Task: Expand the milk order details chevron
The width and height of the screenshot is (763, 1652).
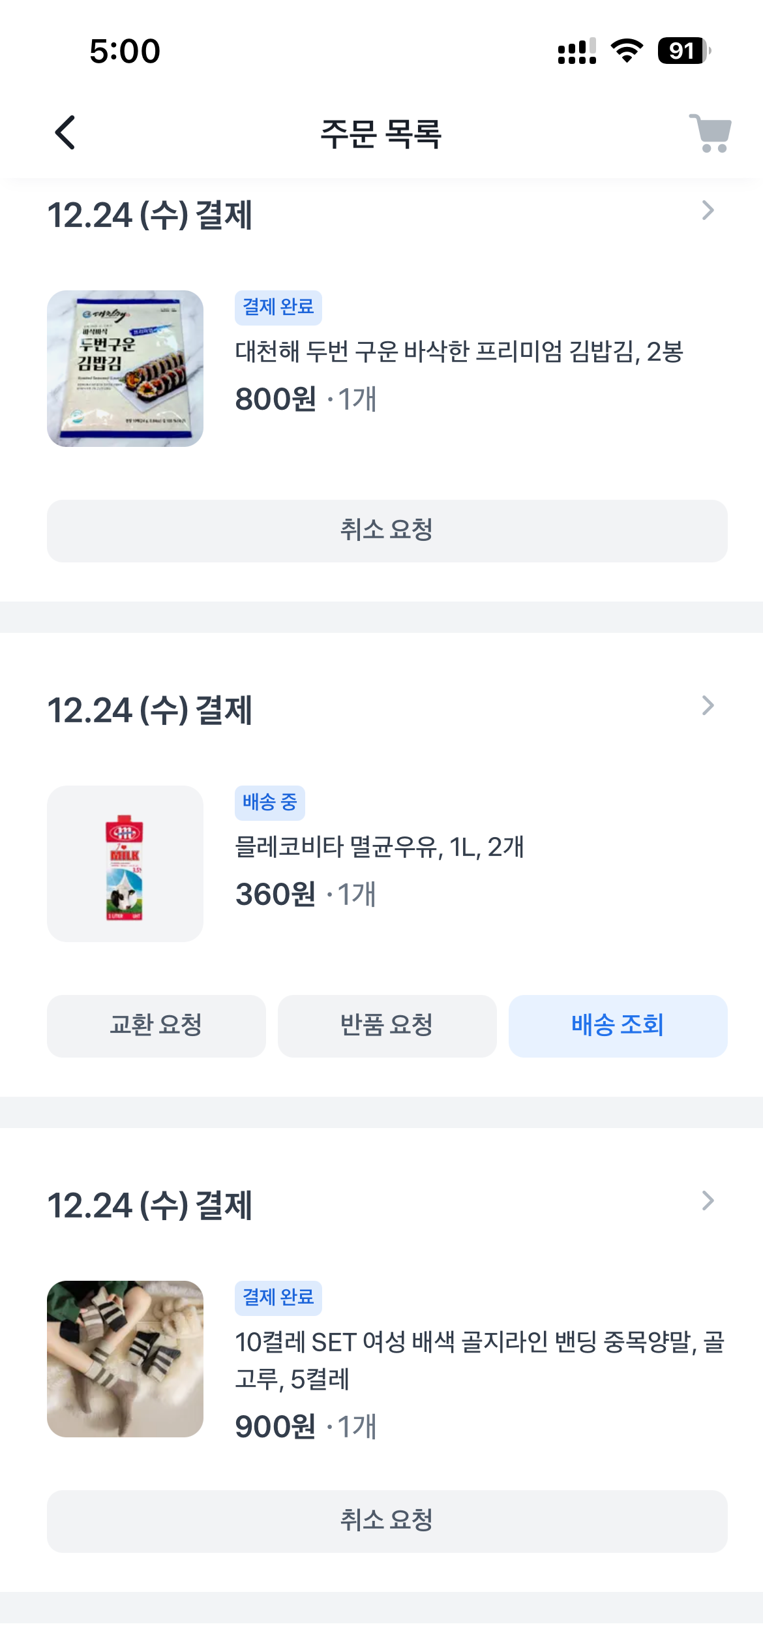Action: pos(708,705)
